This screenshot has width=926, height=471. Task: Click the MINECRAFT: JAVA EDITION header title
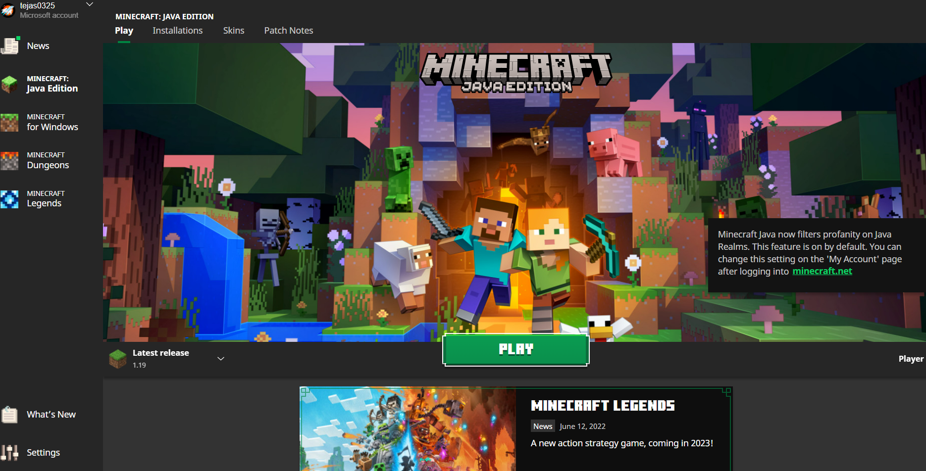[164, 16]
